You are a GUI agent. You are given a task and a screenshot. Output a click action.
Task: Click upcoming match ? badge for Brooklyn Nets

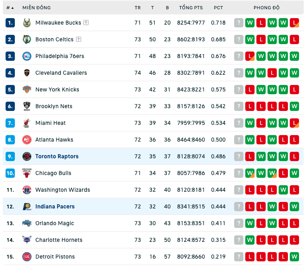pos(239,106)
